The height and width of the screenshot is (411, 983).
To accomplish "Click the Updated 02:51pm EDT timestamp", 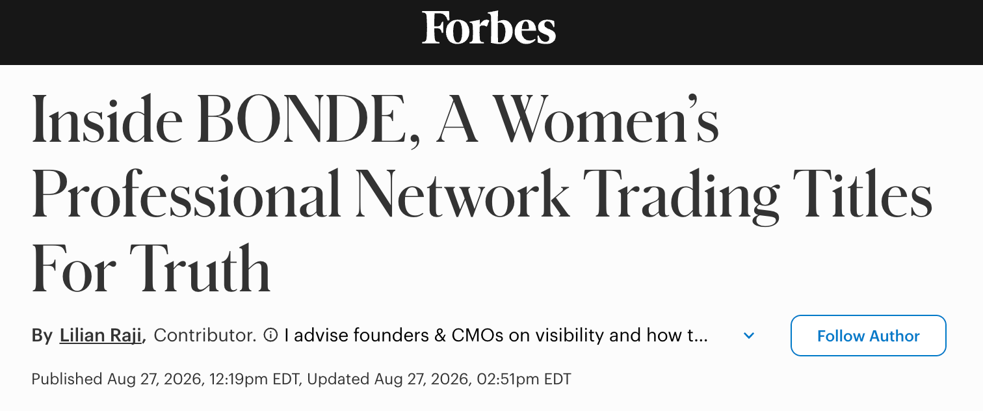I will click(x=439, y=379).
